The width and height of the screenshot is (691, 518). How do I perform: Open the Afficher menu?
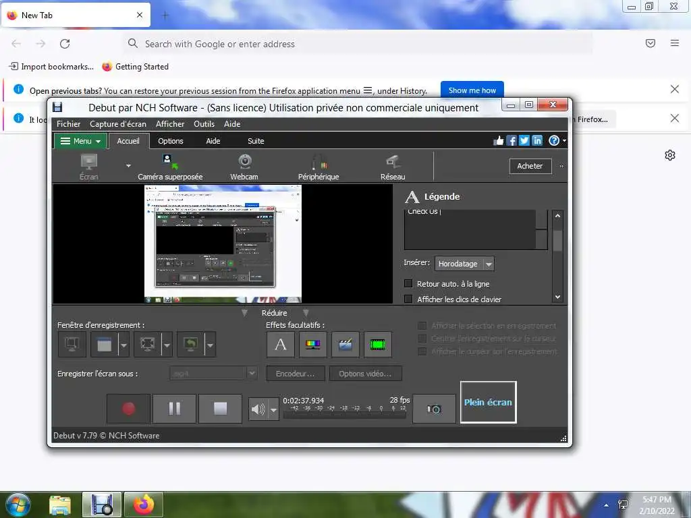pyautogui.click(x=170, y=124)
